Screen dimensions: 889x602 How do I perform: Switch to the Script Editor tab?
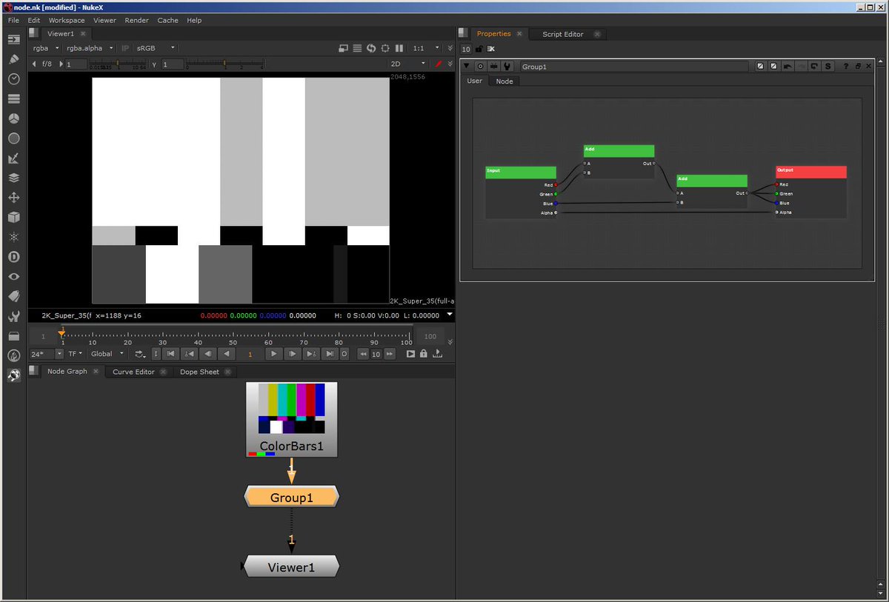tap(562, 34)
